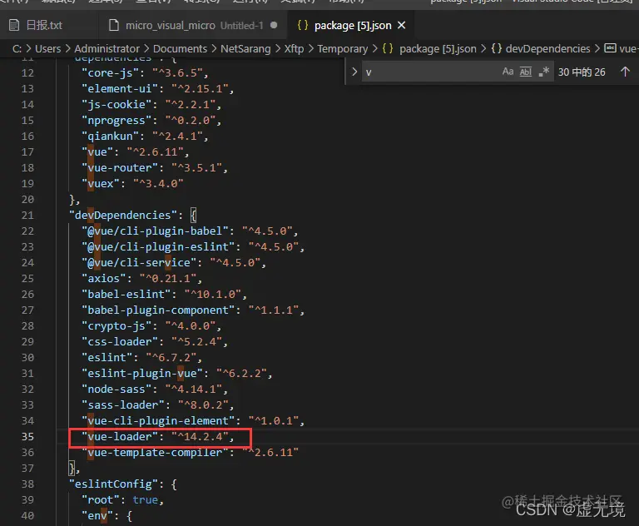
Task: Click the "^6.7.2" eslint version value
Action: [171, 358]
